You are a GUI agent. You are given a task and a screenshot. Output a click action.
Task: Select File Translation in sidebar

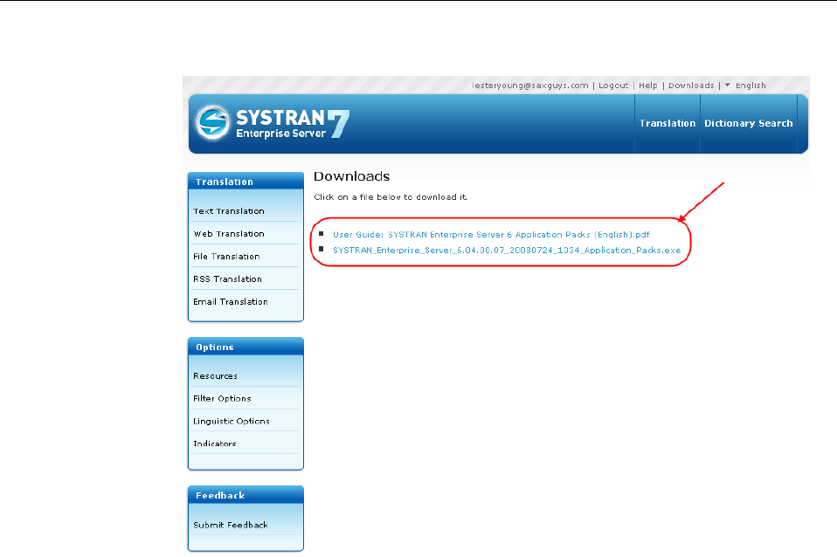pos(226,257)
